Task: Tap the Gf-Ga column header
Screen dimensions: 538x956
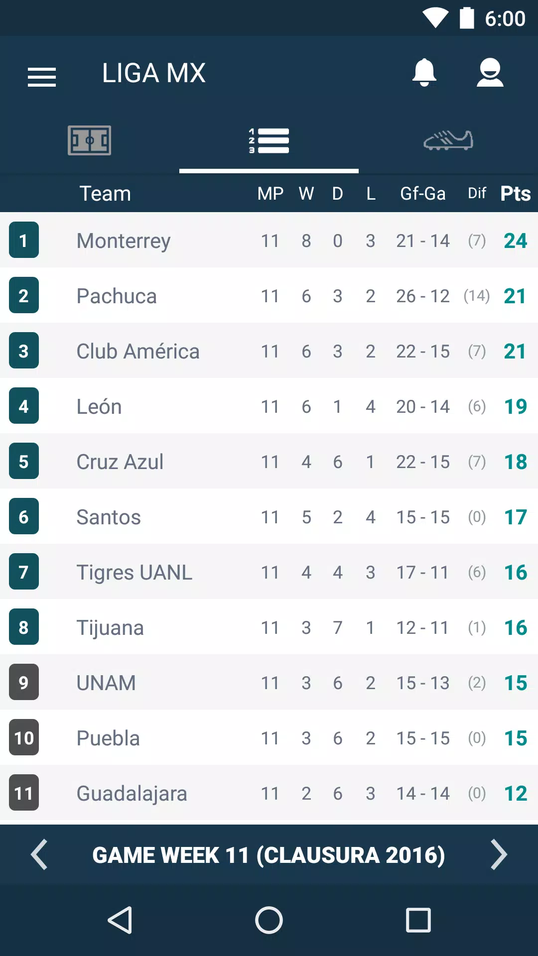Action: pos(423,193)
